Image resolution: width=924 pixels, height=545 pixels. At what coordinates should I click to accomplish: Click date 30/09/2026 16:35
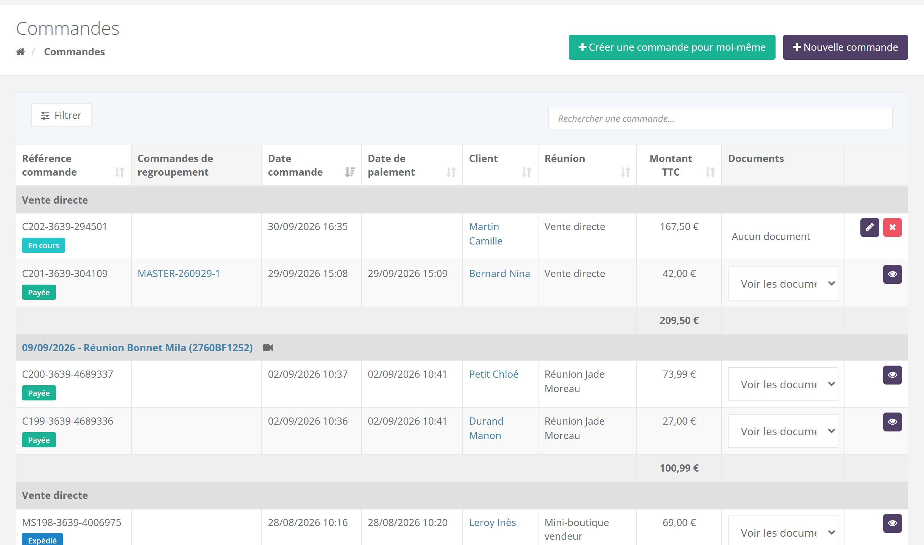[307, 227]
